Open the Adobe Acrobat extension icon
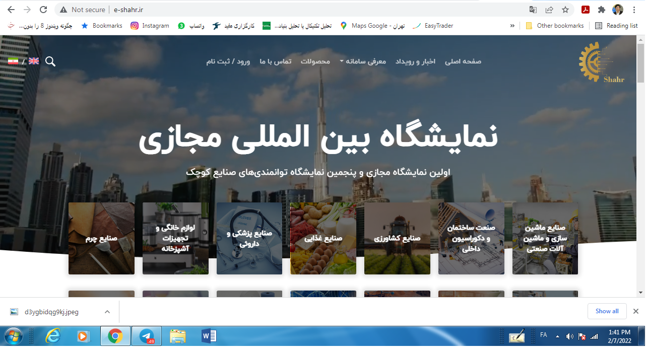646x353 pixels. pos(585,9)
